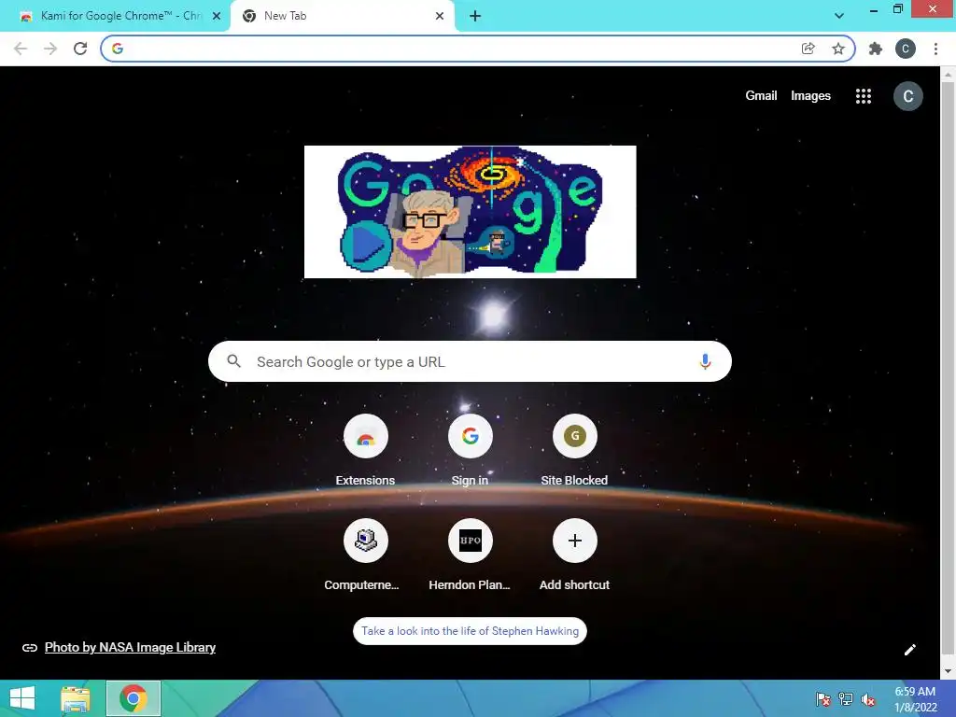The height and width of the screenshot is (717, 956).
Task: Click Take a look into Stephen Hawking's life
Action: click(471, 631)
